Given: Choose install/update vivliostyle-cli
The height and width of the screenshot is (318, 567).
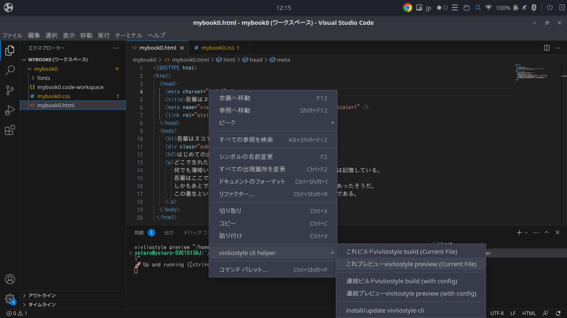Looking at the screenshot, I should [411, 310].
